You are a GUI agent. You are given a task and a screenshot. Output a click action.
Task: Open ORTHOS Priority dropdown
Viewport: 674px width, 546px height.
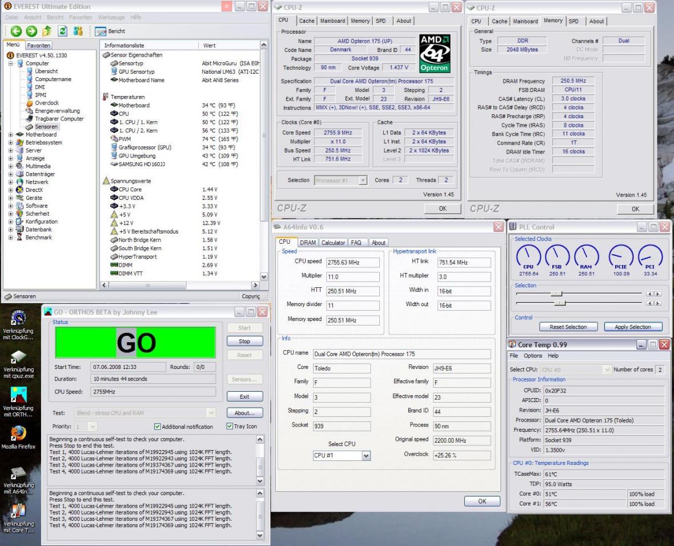point(93,427)
